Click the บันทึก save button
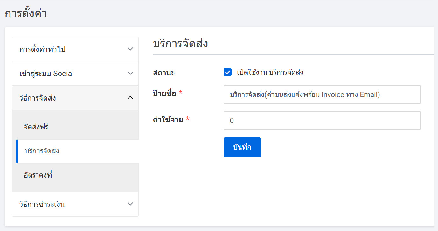This screenshot has height=231, width=438. point(242,147)
